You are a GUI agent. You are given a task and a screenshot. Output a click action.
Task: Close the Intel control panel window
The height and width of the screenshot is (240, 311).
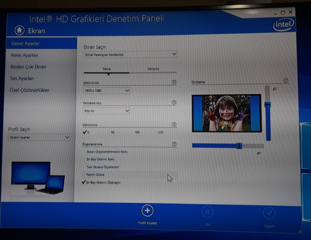coord(290,12)
